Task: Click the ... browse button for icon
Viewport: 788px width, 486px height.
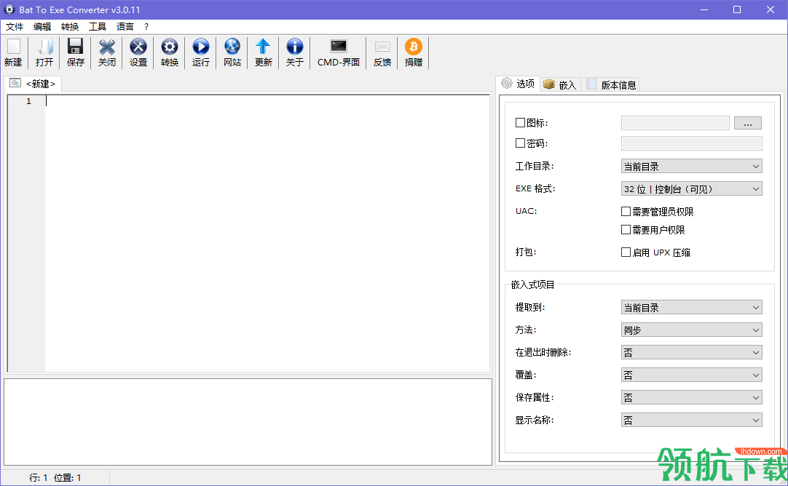Action: 748,123
